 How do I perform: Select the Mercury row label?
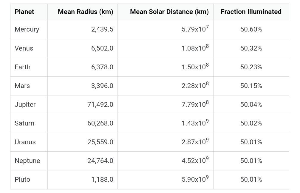27,29
